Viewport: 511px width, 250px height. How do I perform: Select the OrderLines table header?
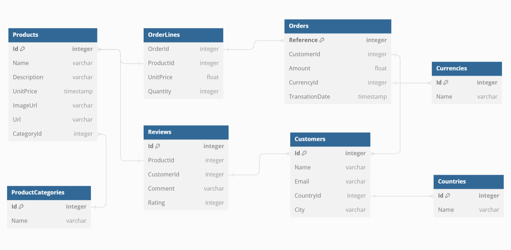click(x=183, y=35)
